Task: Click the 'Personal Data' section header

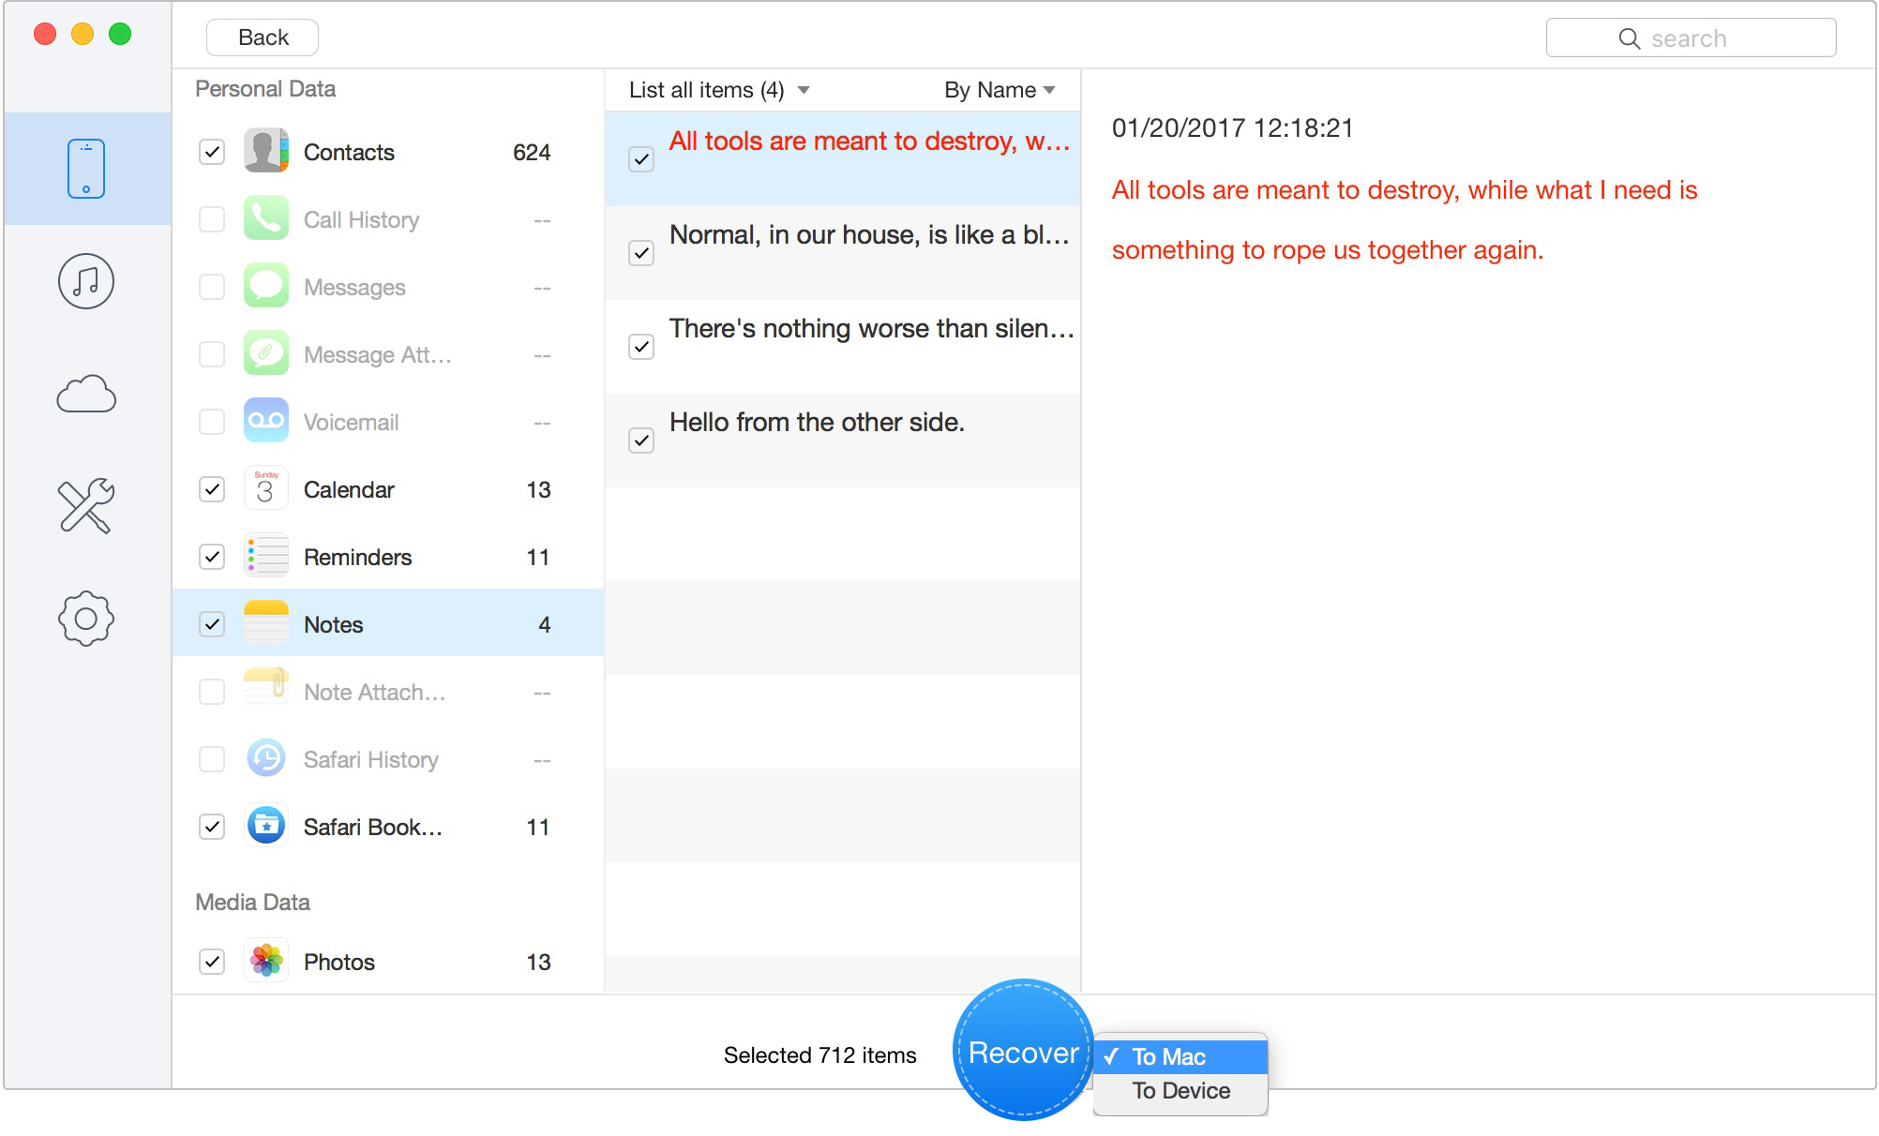Action: click(x=265, y=89)
